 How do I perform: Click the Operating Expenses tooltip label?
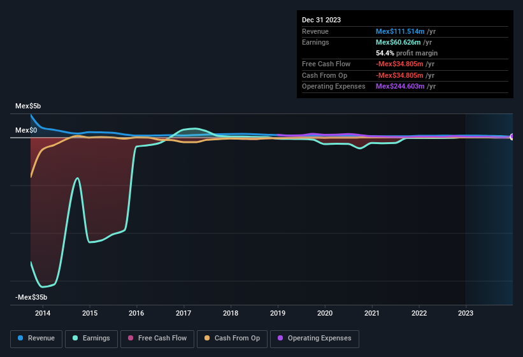334,87
